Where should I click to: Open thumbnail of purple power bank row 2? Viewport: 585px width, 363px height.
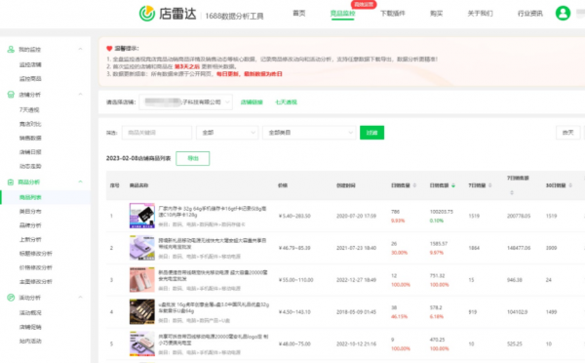click(141, 248)
